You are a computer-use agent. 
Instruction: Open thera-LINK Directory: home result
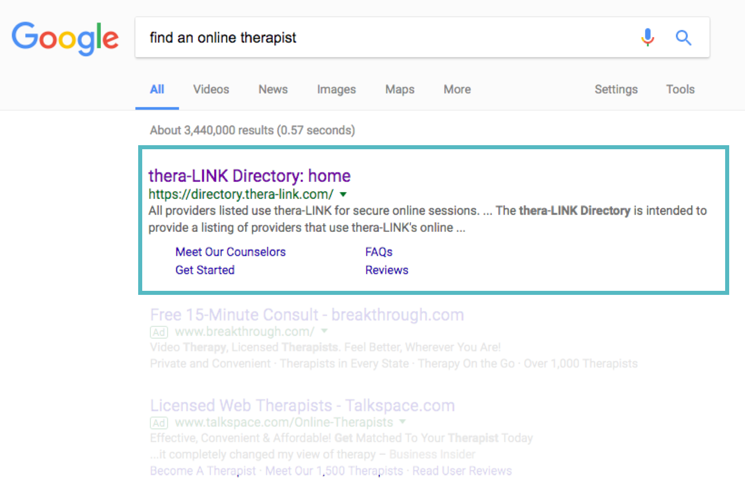(x=250, y=176)
